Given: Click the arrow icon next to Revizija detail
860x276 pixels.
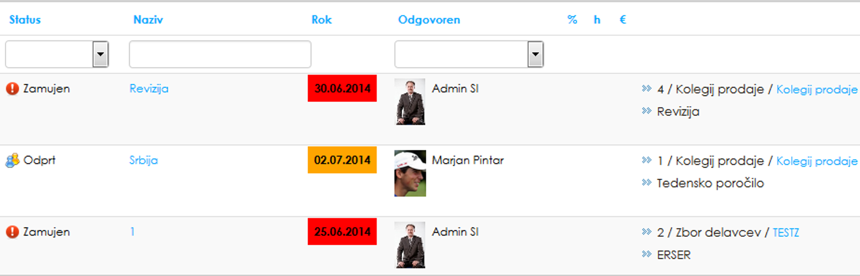Looking at the screenshot, I should [x=647, y=112].
